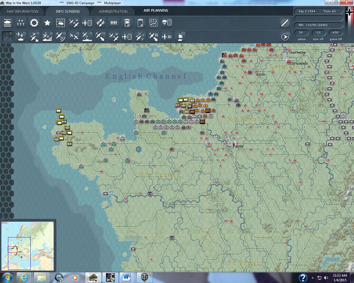This screenshot has width=354, height=283.
Task: Click the Turn: 62 indicator
Action: point(329,11)
